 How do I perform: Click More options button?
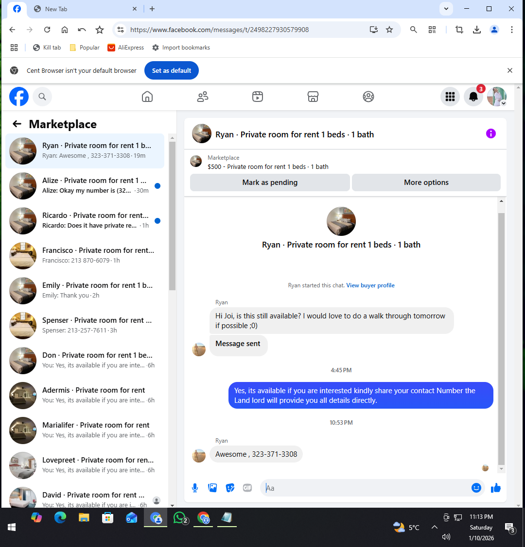[426, 182]
